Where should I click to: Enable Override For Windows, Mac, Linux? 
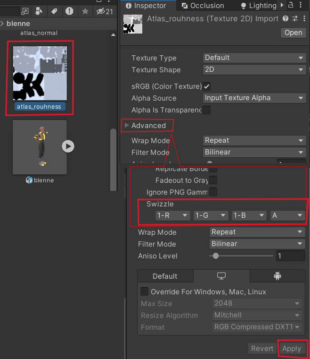pos(145,291)
